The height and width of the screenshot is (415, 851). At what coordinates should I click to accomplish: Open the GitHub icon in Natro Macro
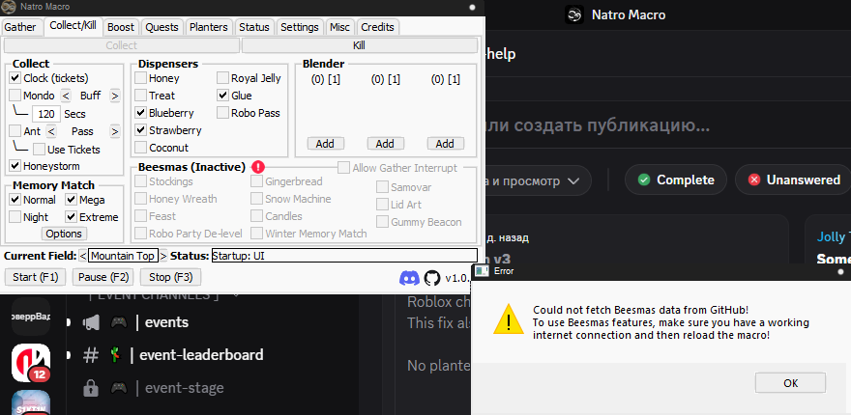tap(432, 278)
